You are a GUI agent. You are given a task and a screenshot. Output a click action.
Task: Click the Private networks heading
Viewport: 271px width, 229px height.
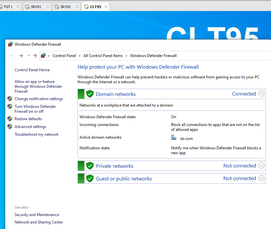[x=115, y=166]
